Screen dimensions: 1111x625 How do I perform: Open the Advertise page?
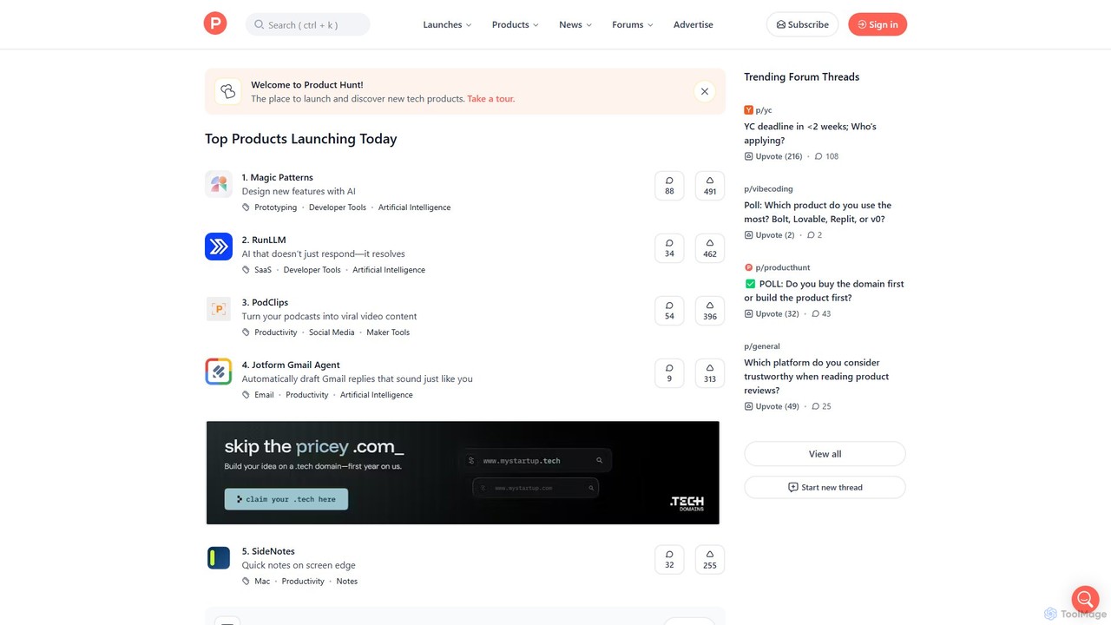click(694, 24)
